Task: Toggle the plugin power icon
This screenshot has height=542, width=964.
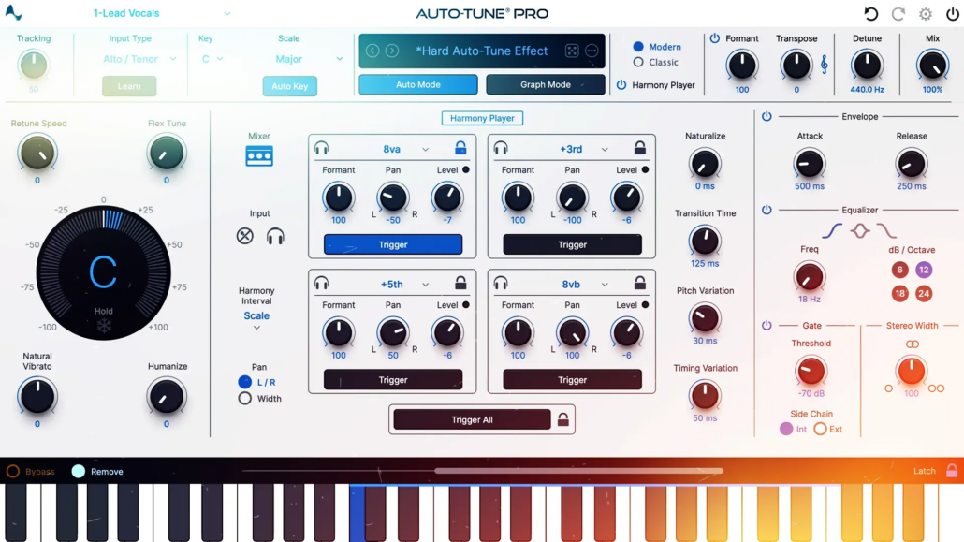Action: [953, 13]
